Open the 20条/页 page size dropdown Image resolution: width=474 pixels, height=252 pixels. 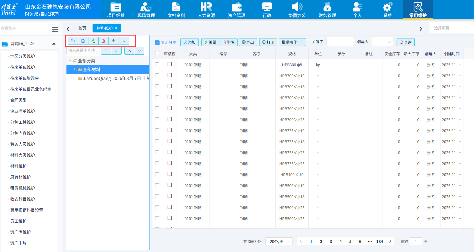pyautogui.click(x=279, y=241)
